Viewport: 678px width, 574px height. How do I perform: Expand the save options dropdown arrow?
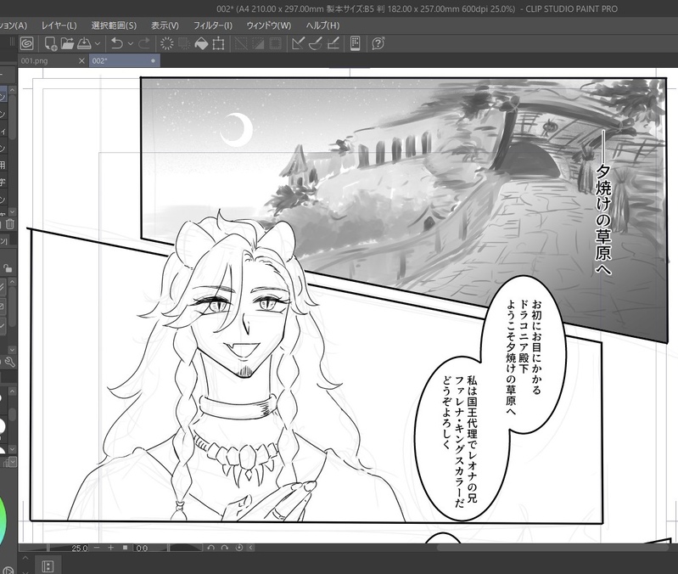98,43
